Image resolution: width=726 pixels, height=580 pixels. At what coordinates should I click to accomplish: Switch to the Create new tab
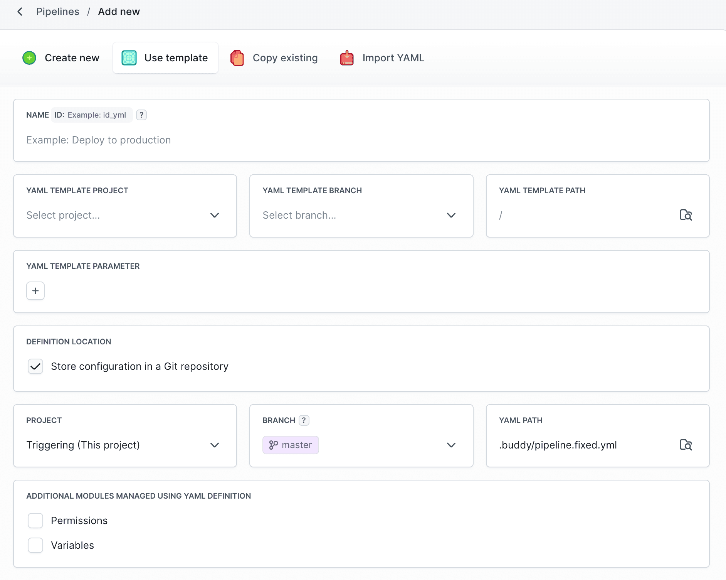pos(62,58)
